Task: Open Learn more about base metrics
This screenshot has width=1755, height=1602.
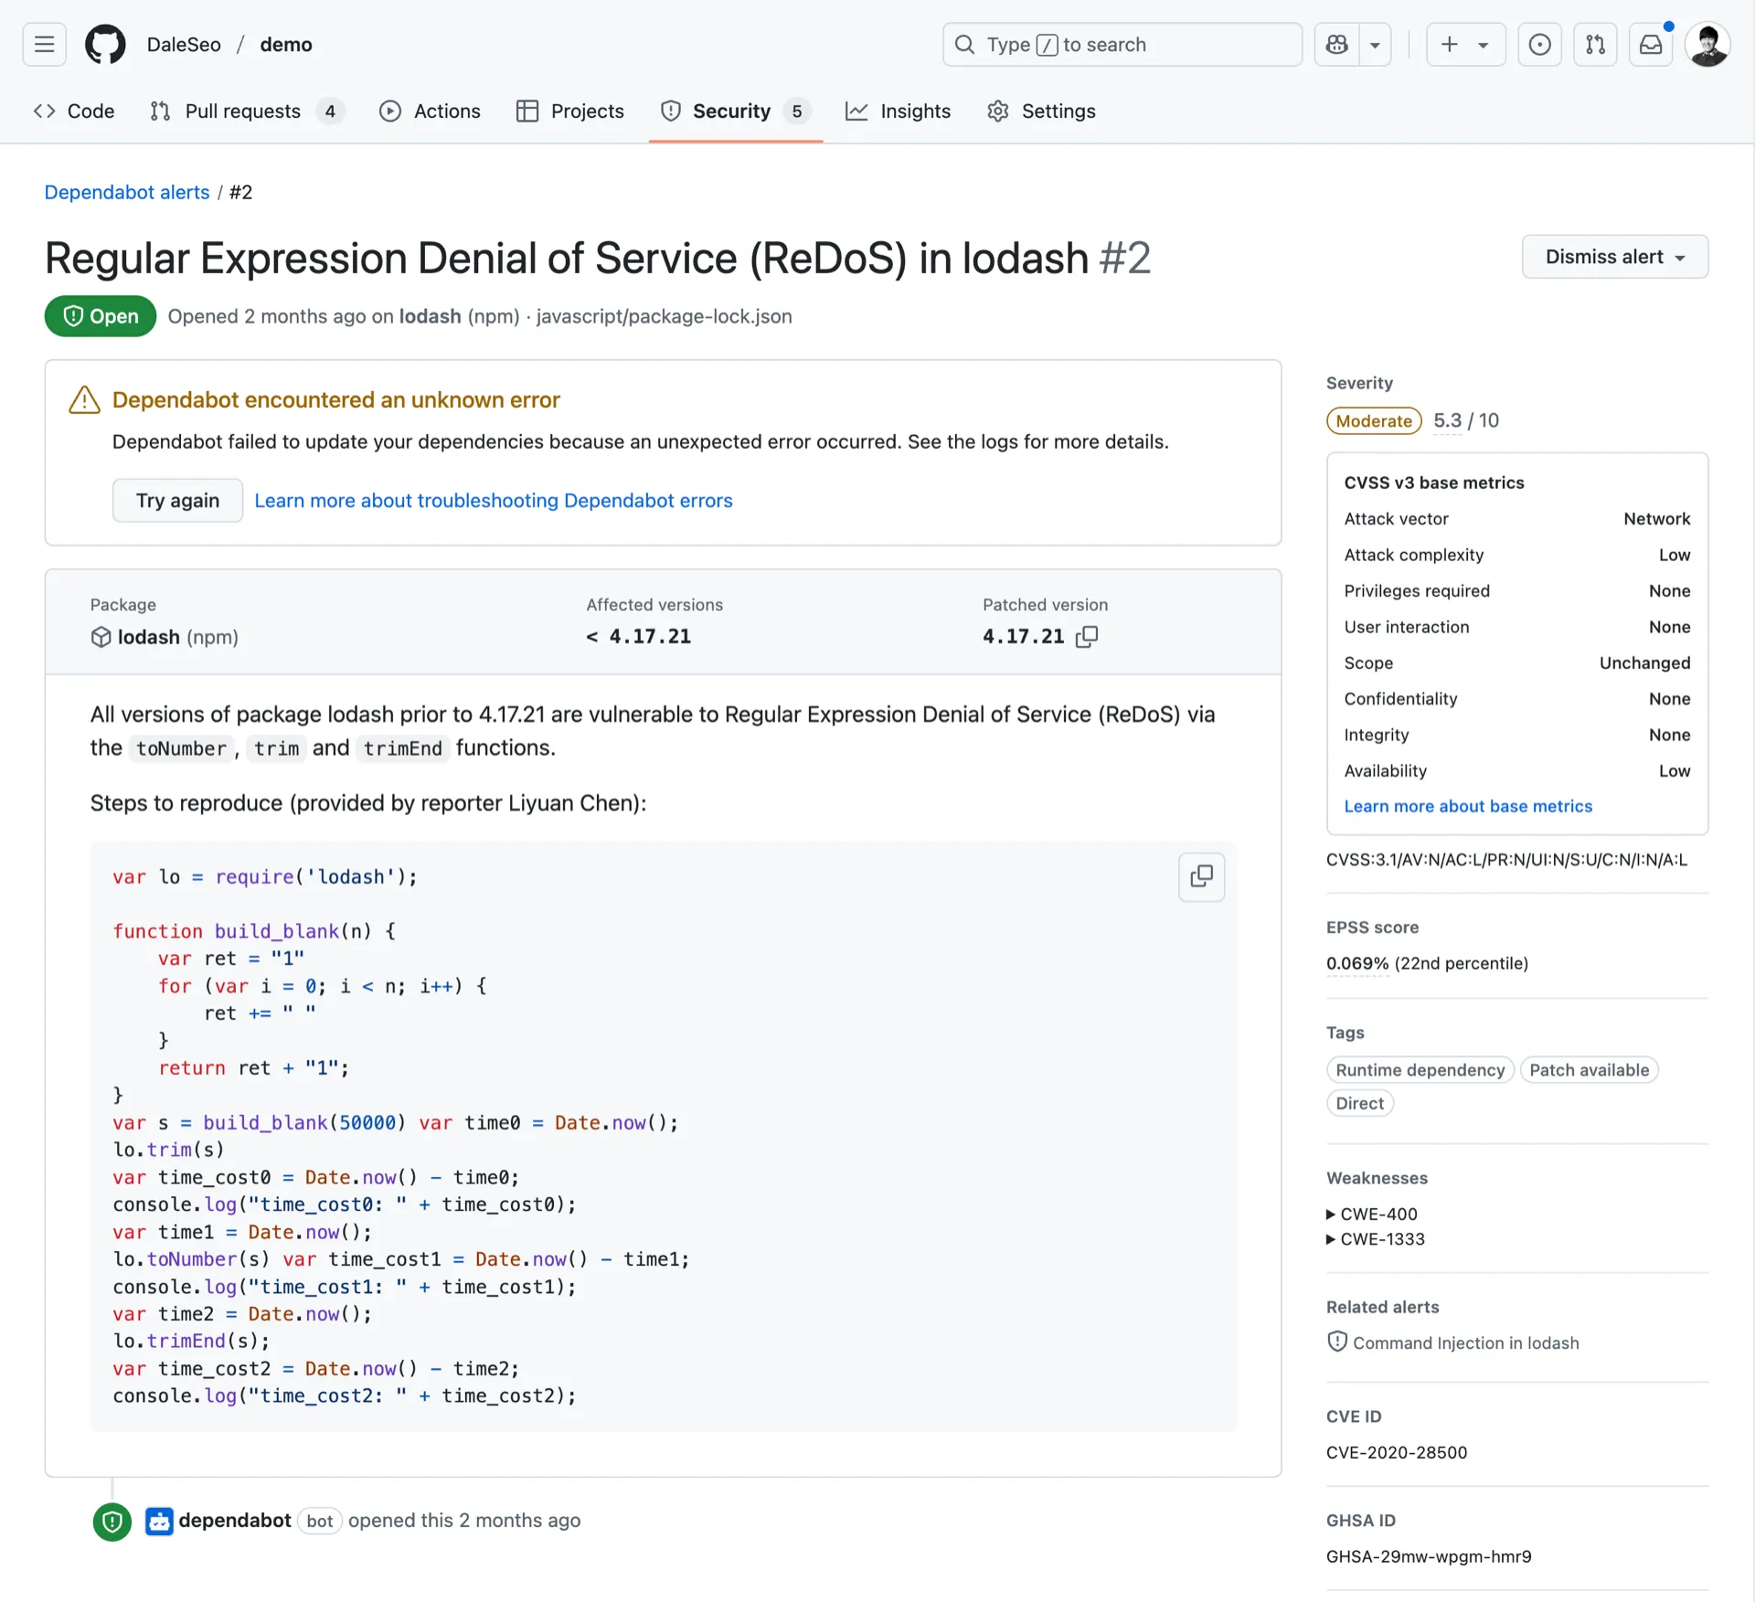Action: pos(1468,806)
